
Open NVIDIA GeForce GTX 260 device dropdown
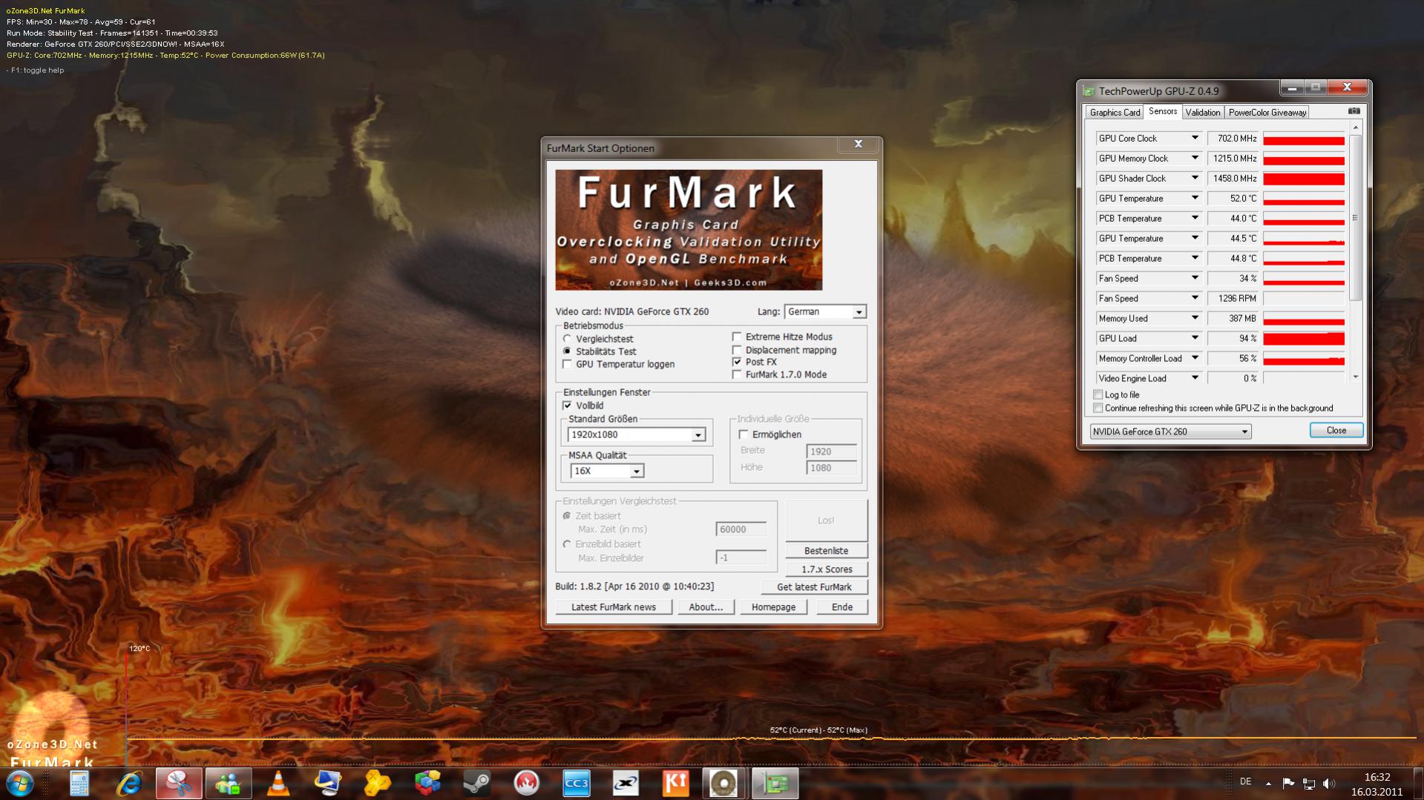pos(1170,432)
